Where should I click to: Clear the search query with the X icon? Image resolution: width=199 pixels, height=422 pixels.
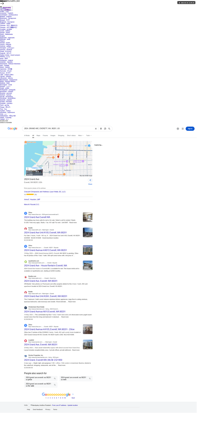96,129
